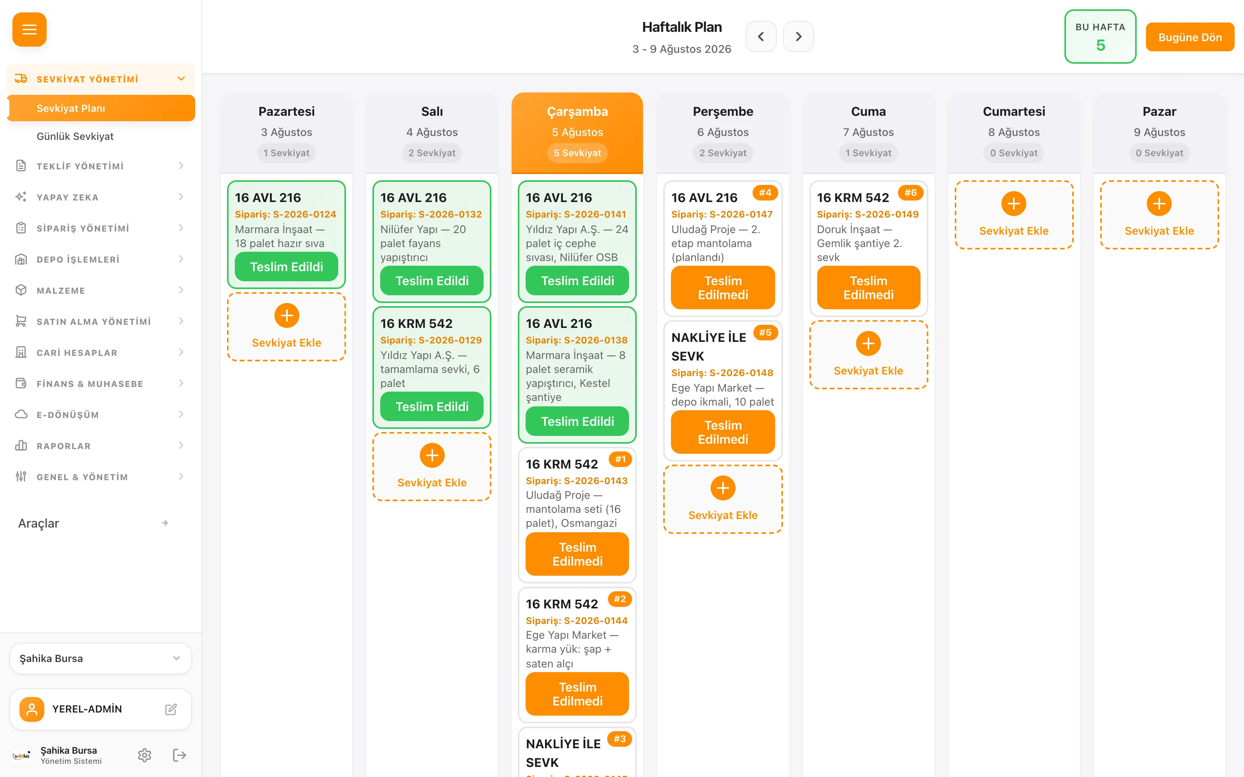The image size is (1244, 777).
Task: Toggle delivery status of order S-2026-0129
Action: pyautogui.click(x=432, y=406)
